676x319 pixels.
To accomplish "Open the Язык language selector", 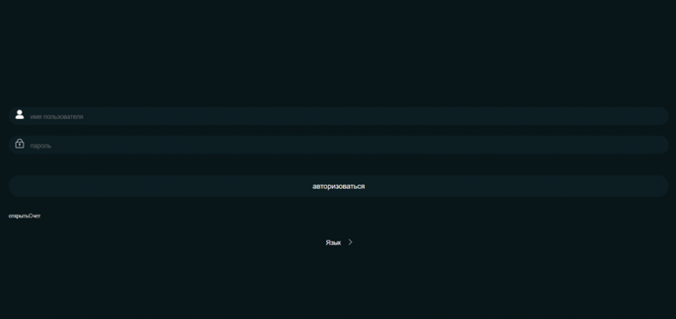I will point(339,242).
